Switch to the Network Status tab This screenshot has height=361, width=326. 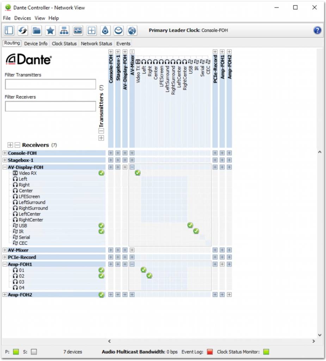pyautogui.click(x=96, y=43)
